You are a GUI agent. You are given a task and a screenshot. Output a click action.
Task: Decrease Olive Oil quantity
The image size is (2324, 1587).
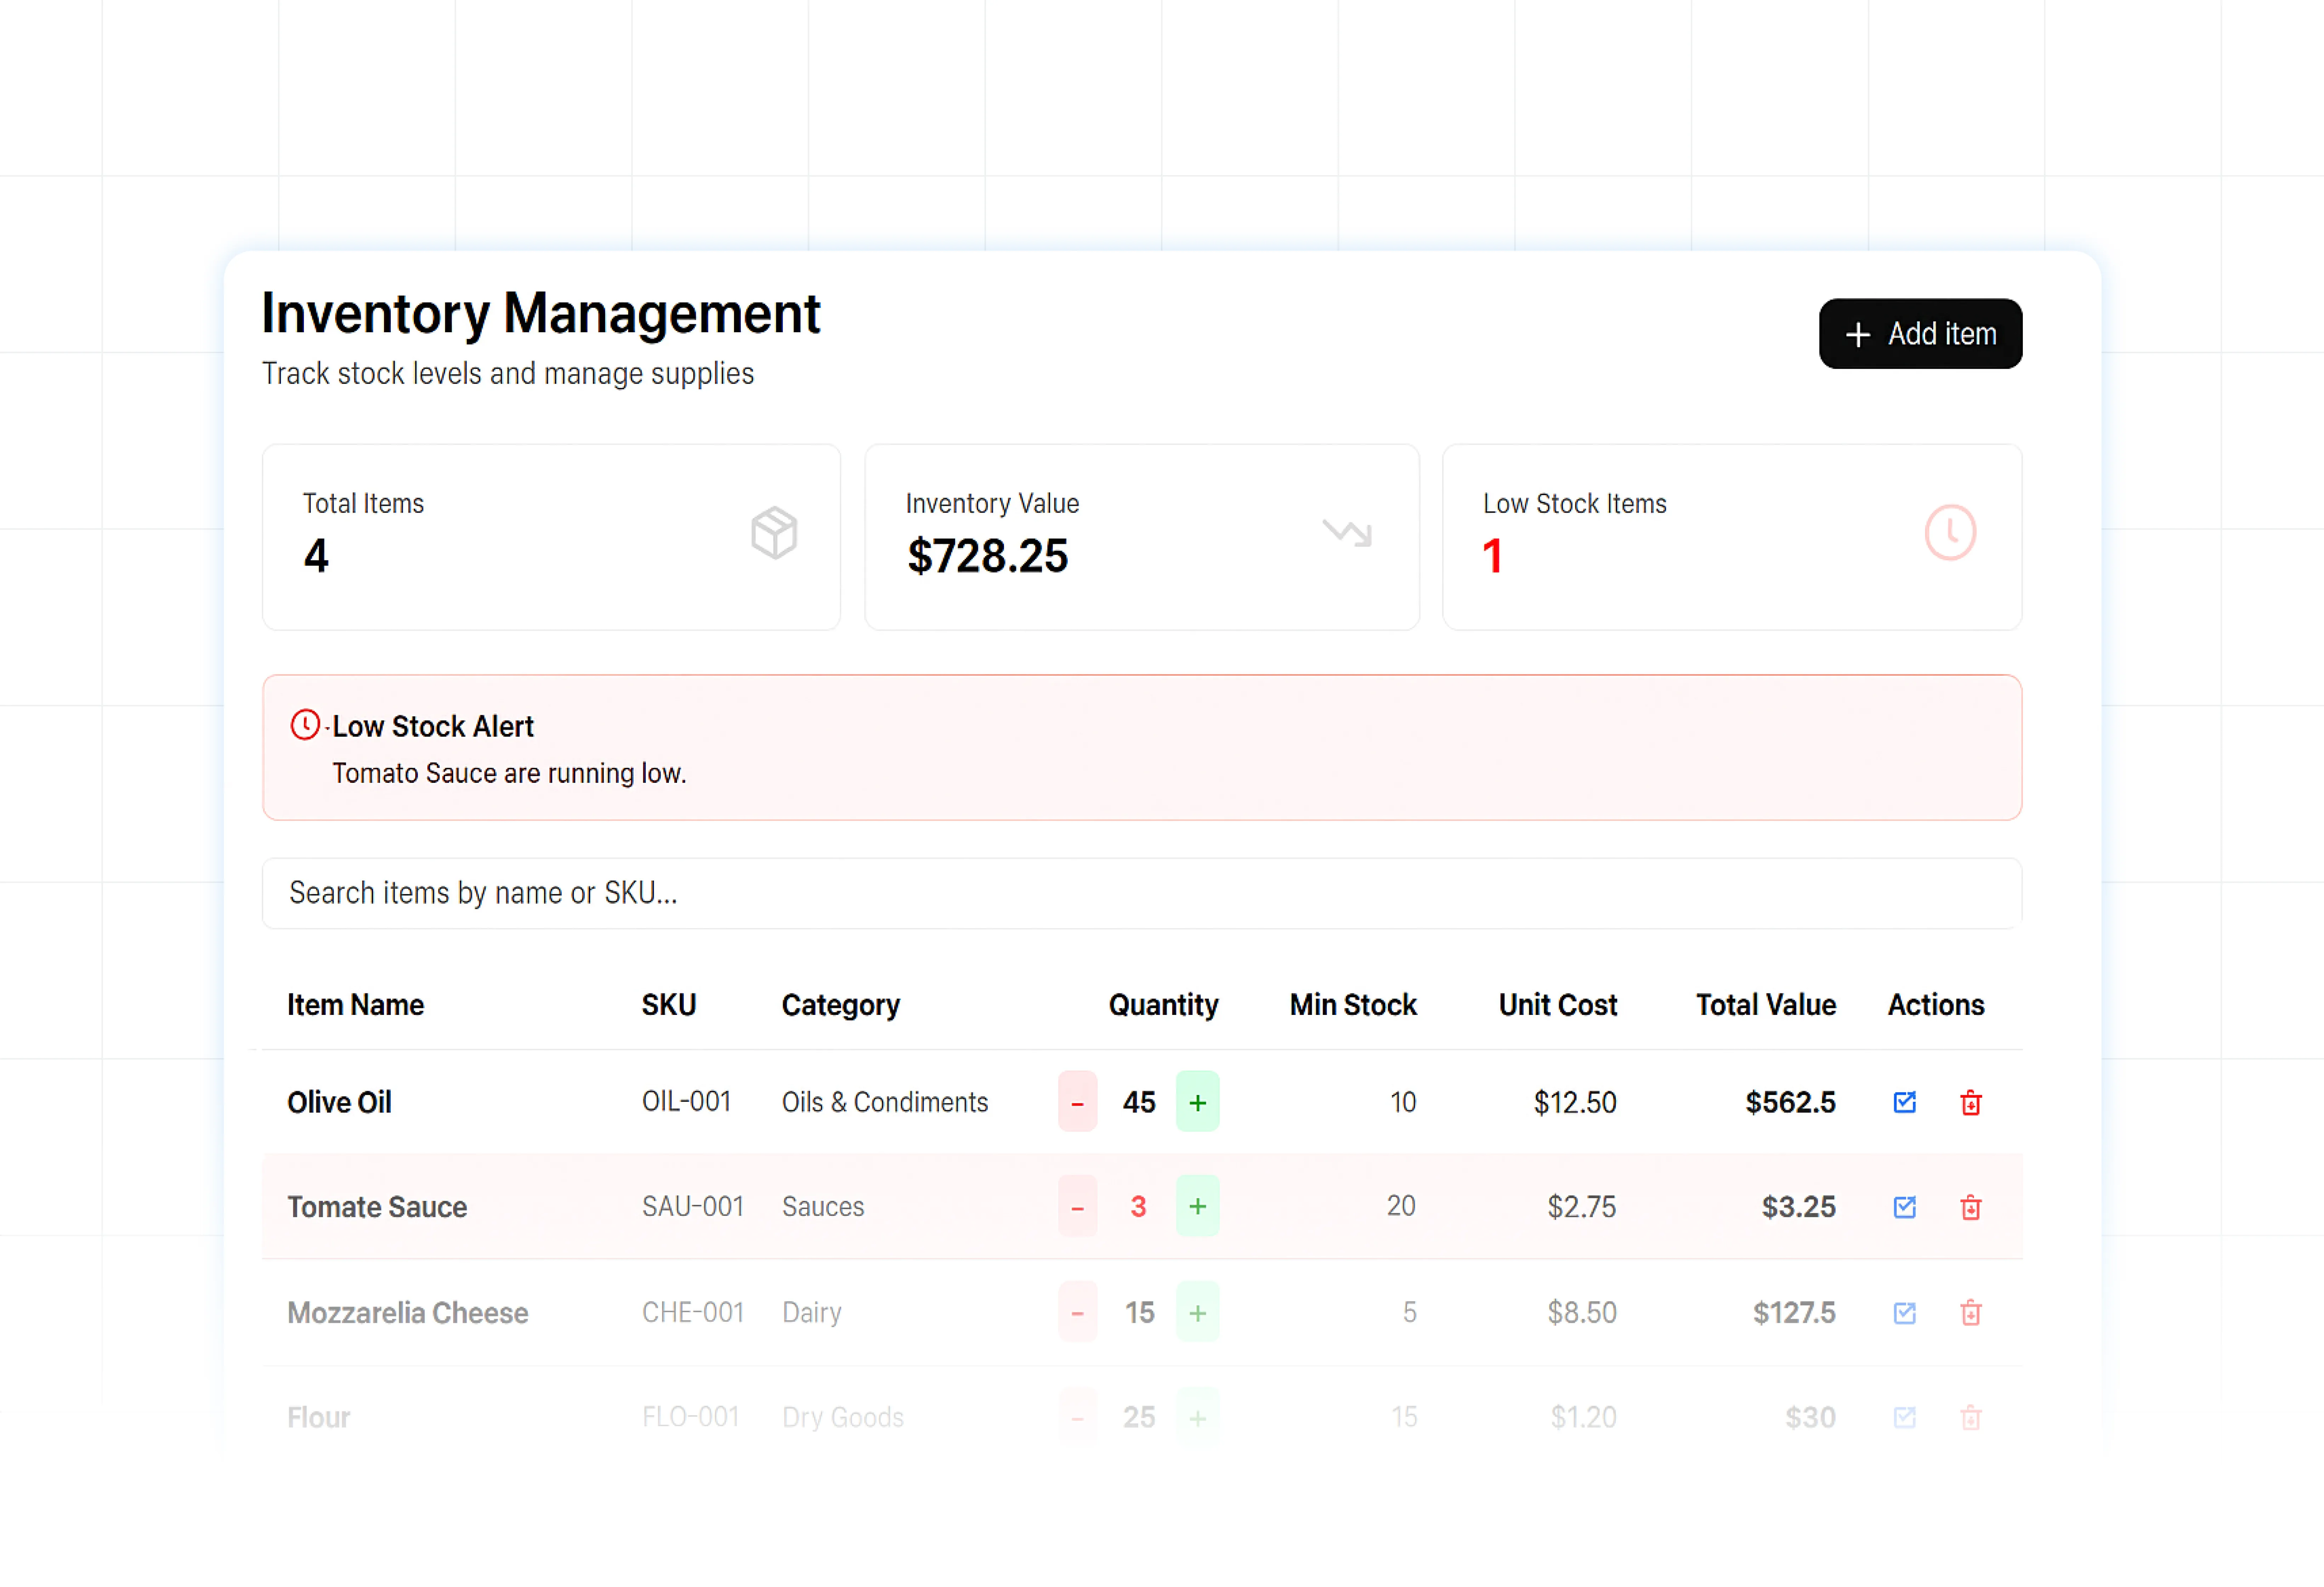[1077, 1102]
